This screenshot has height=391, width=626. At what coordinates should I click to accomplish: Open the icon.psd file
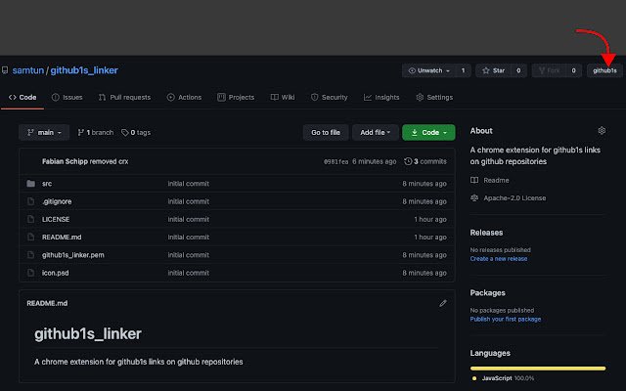(x=56, y=273)
